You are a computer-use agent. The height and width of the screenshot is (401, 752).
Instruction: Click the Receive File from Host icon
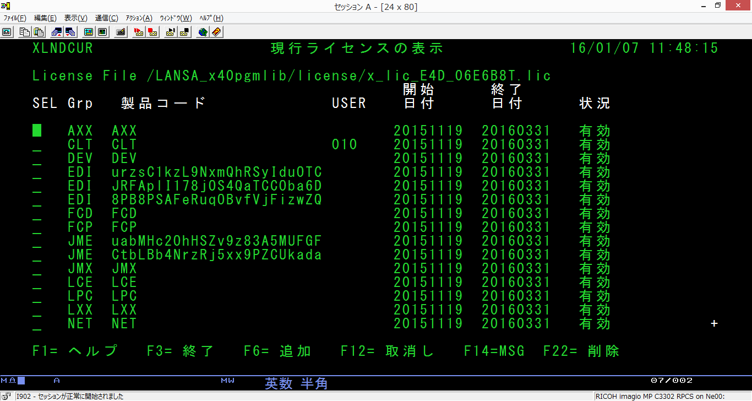click(70, 32)
